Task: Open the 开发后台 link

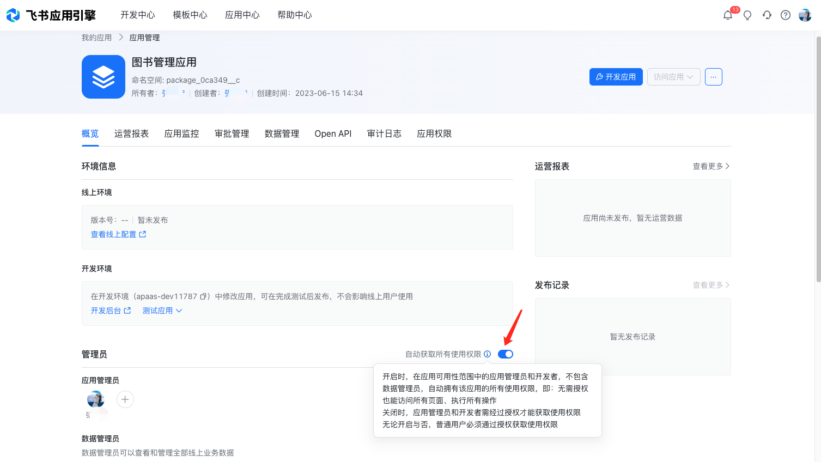Action: [111, 311]
